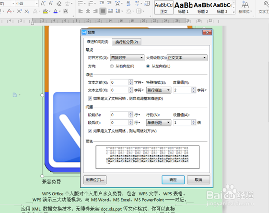Click the decrease font size icon
The height and width of the screenshot is (213, 269).
click(x=51, y=3)
